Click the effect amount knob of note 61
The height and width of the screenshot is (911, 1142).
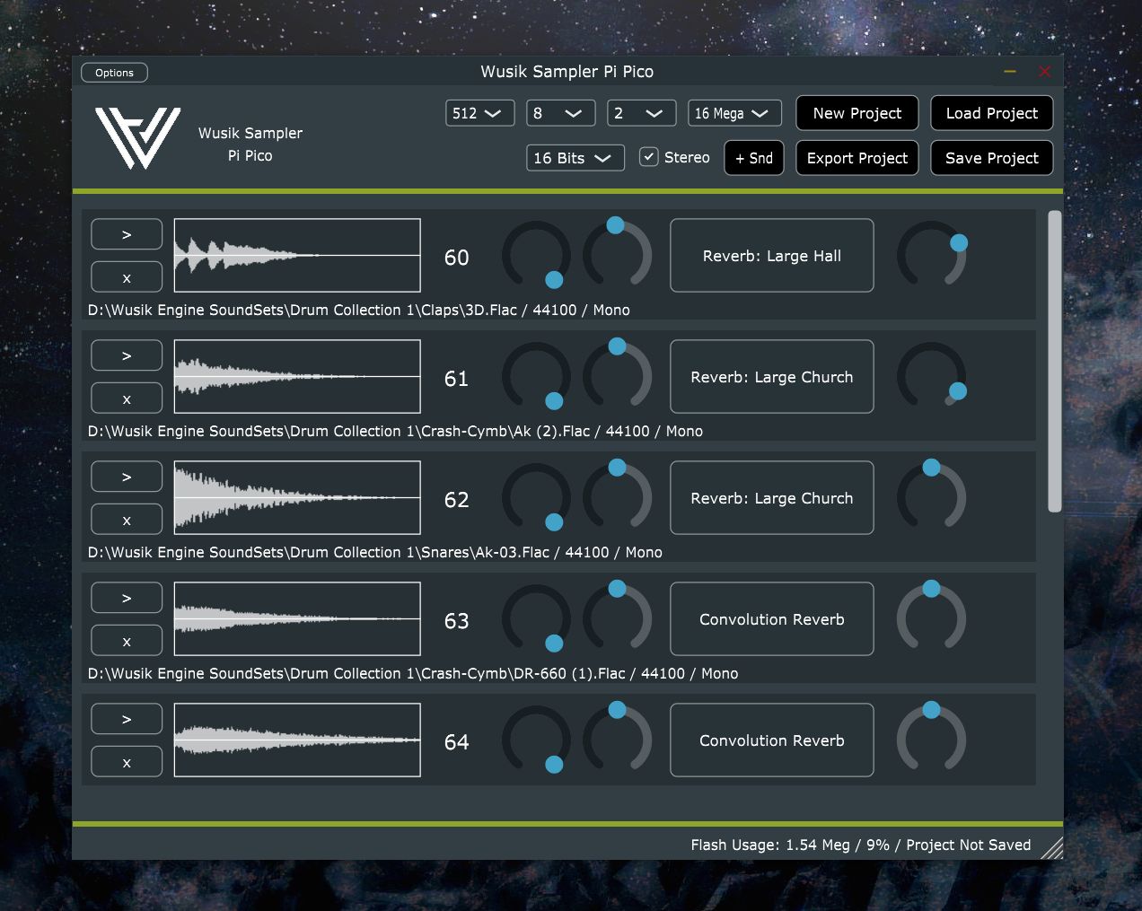[932, 376]
